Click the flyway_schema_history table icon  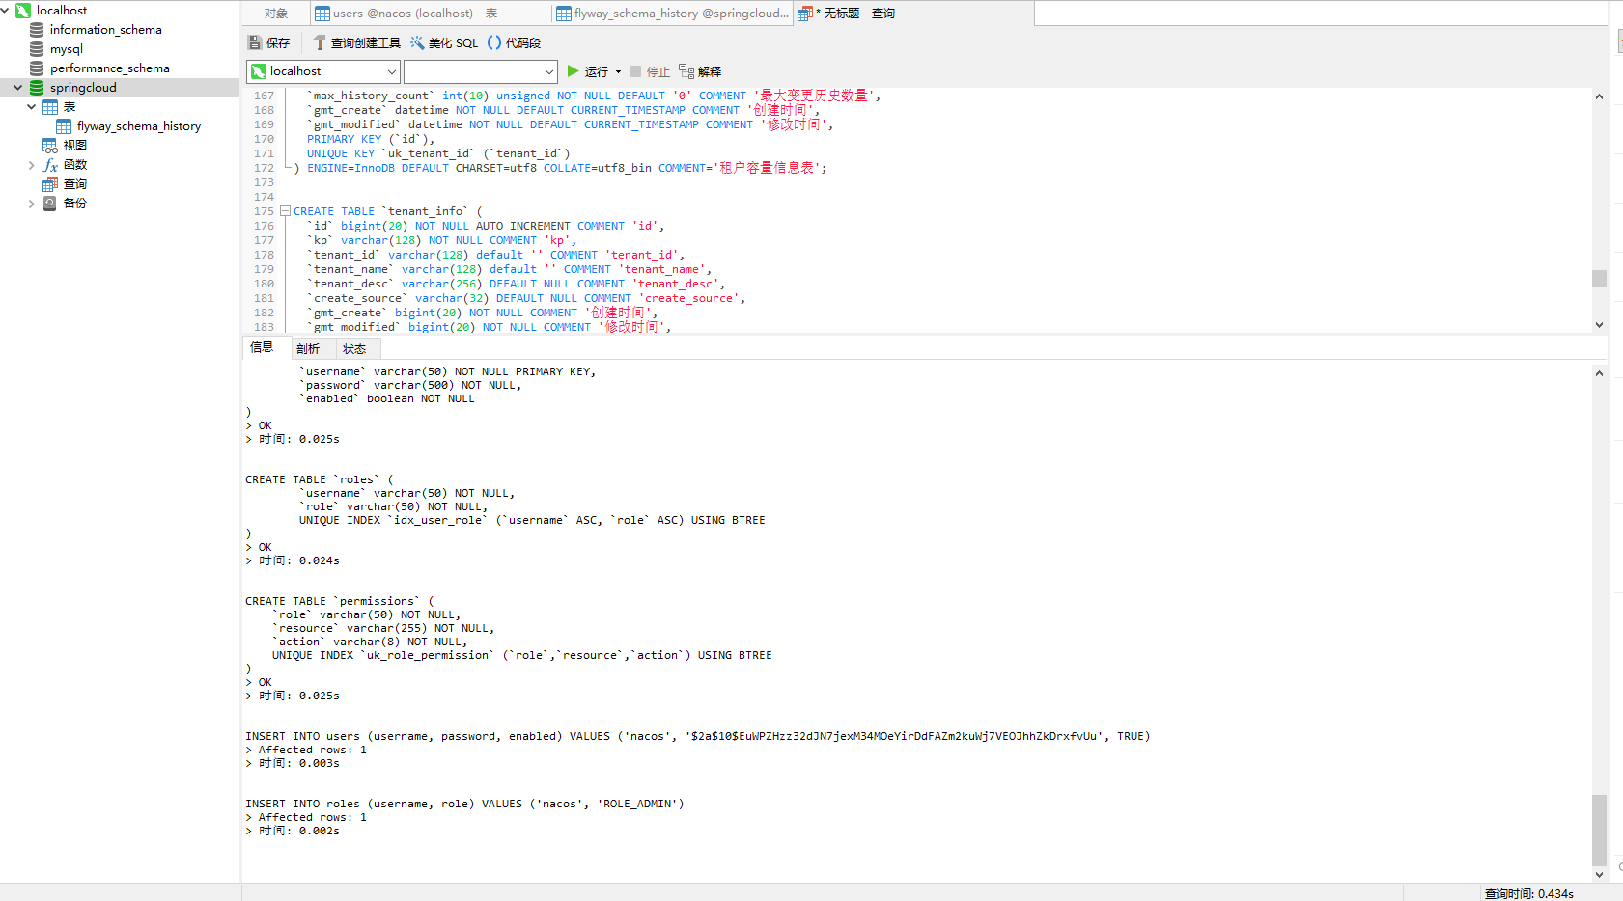coord(64,126)
